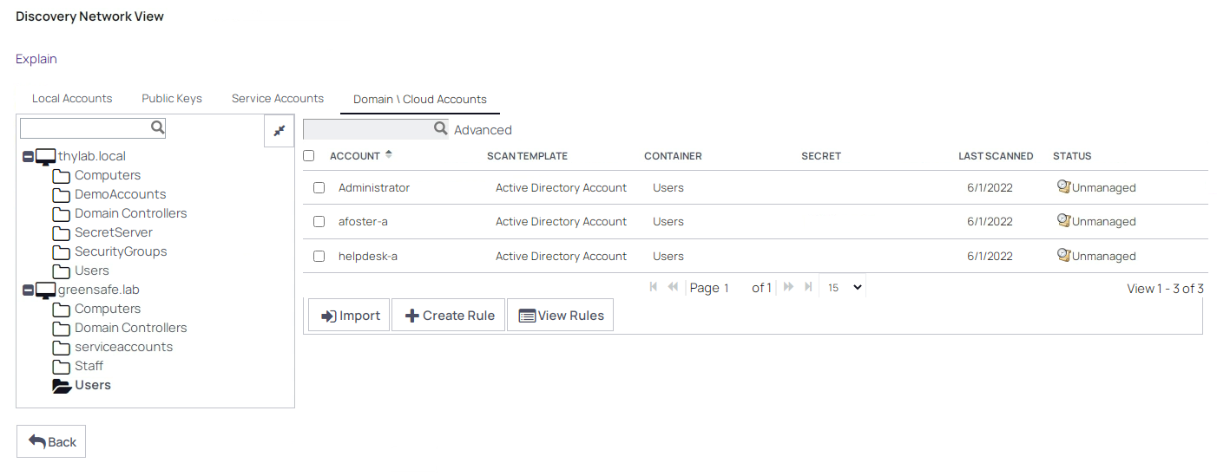1217x476 pixels.
Task: Select the afoster-a account checkbox
Action: click(319, 222)
